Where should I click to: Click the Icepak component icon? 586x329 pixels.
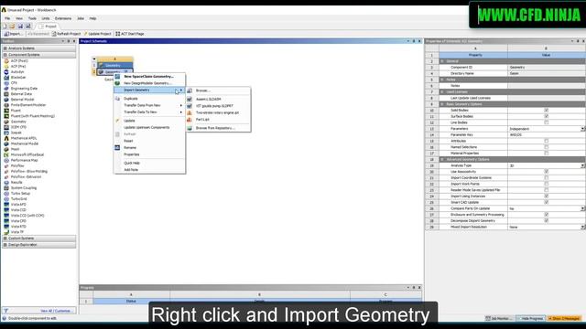tap(6, 133)
